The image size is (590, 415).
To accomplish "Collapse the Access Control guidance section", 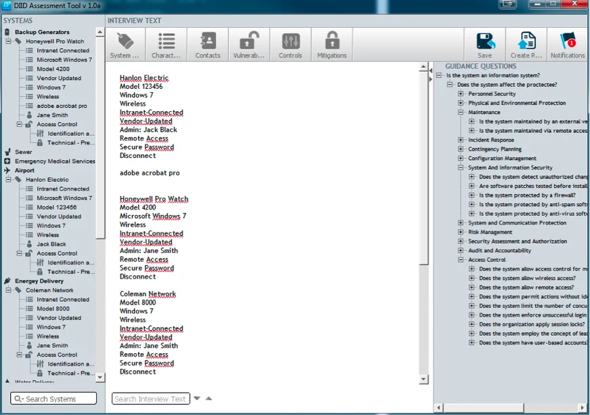I will (459, 259).
